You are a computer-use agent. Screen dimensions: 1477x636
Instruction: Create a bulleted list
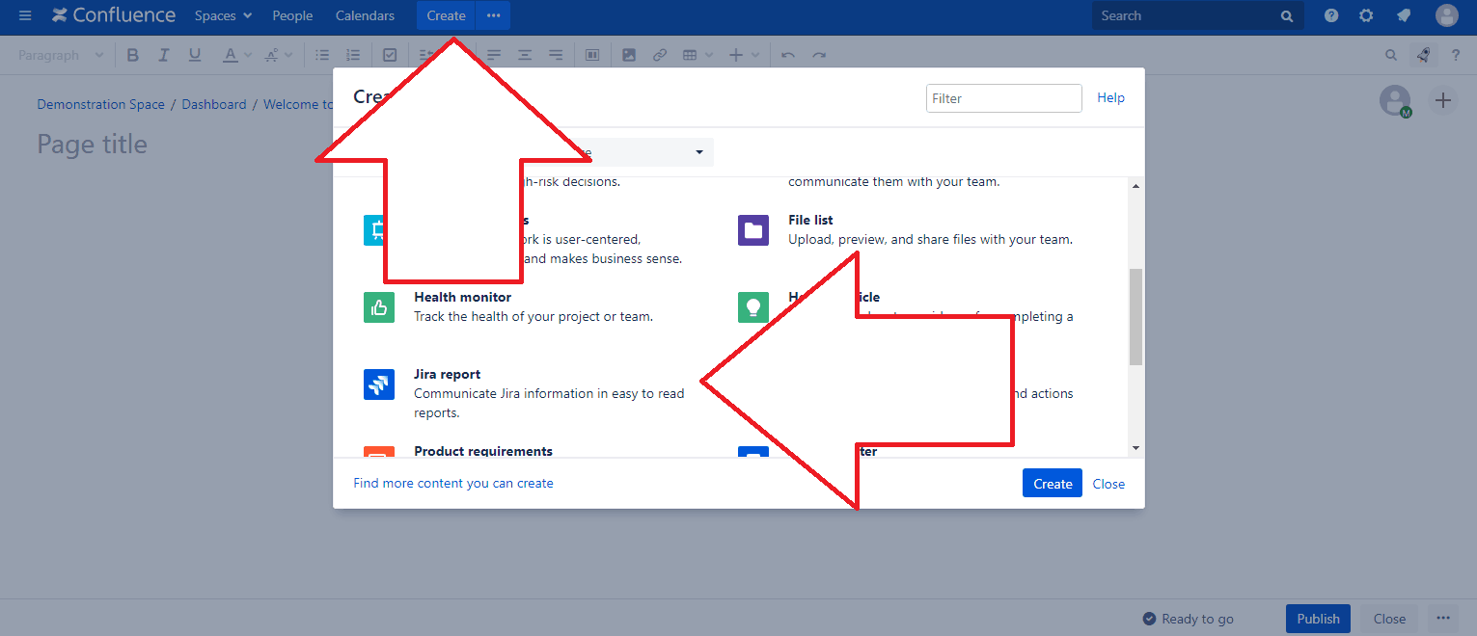[x=322, y=55]
